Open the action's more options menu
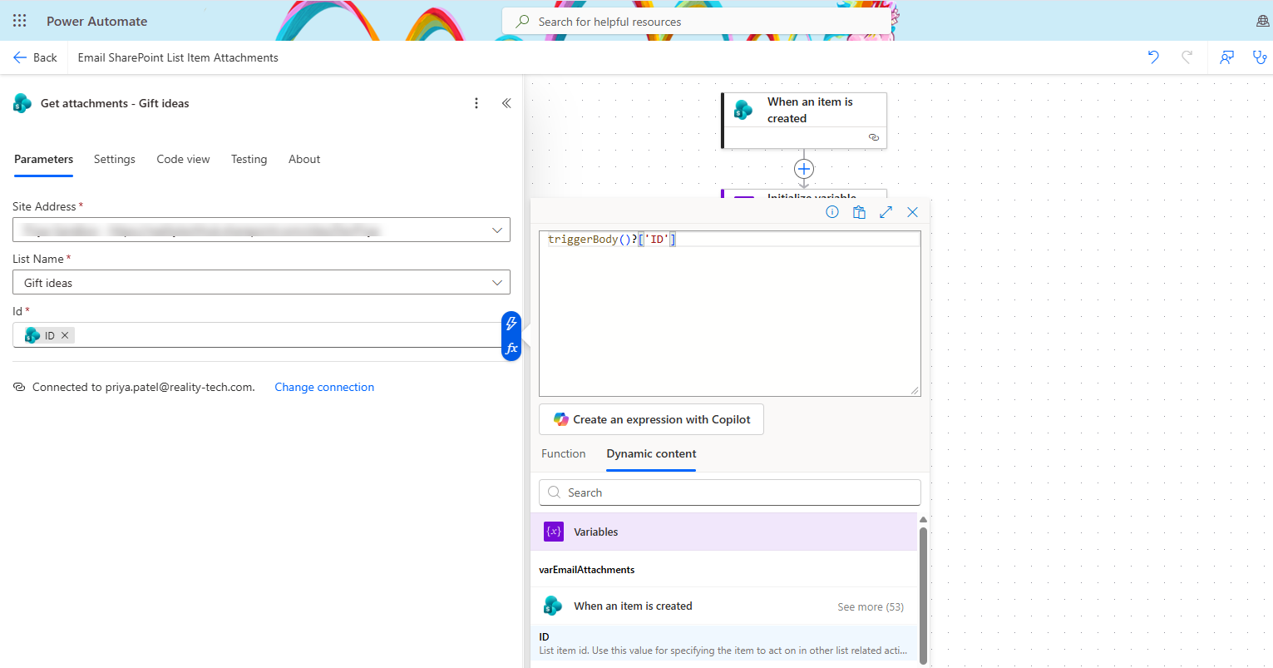 coord(476,103)
